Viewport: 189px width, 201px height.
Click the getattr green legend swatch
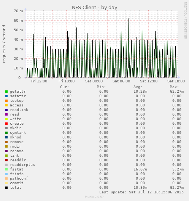click(x=6, y=92)
